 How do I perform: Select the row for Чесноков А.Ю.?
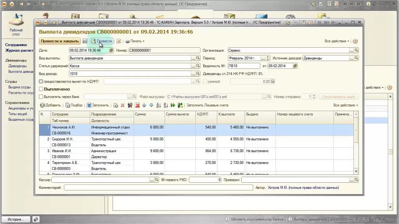[x=196, y=130]
